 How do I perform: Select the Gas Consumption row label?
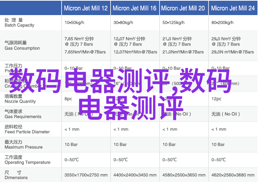point(22,46)
